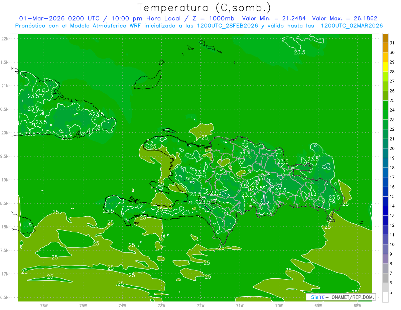Click the "69W" longitude label
The width and height of the screenshot is (401, 310).
318,305
